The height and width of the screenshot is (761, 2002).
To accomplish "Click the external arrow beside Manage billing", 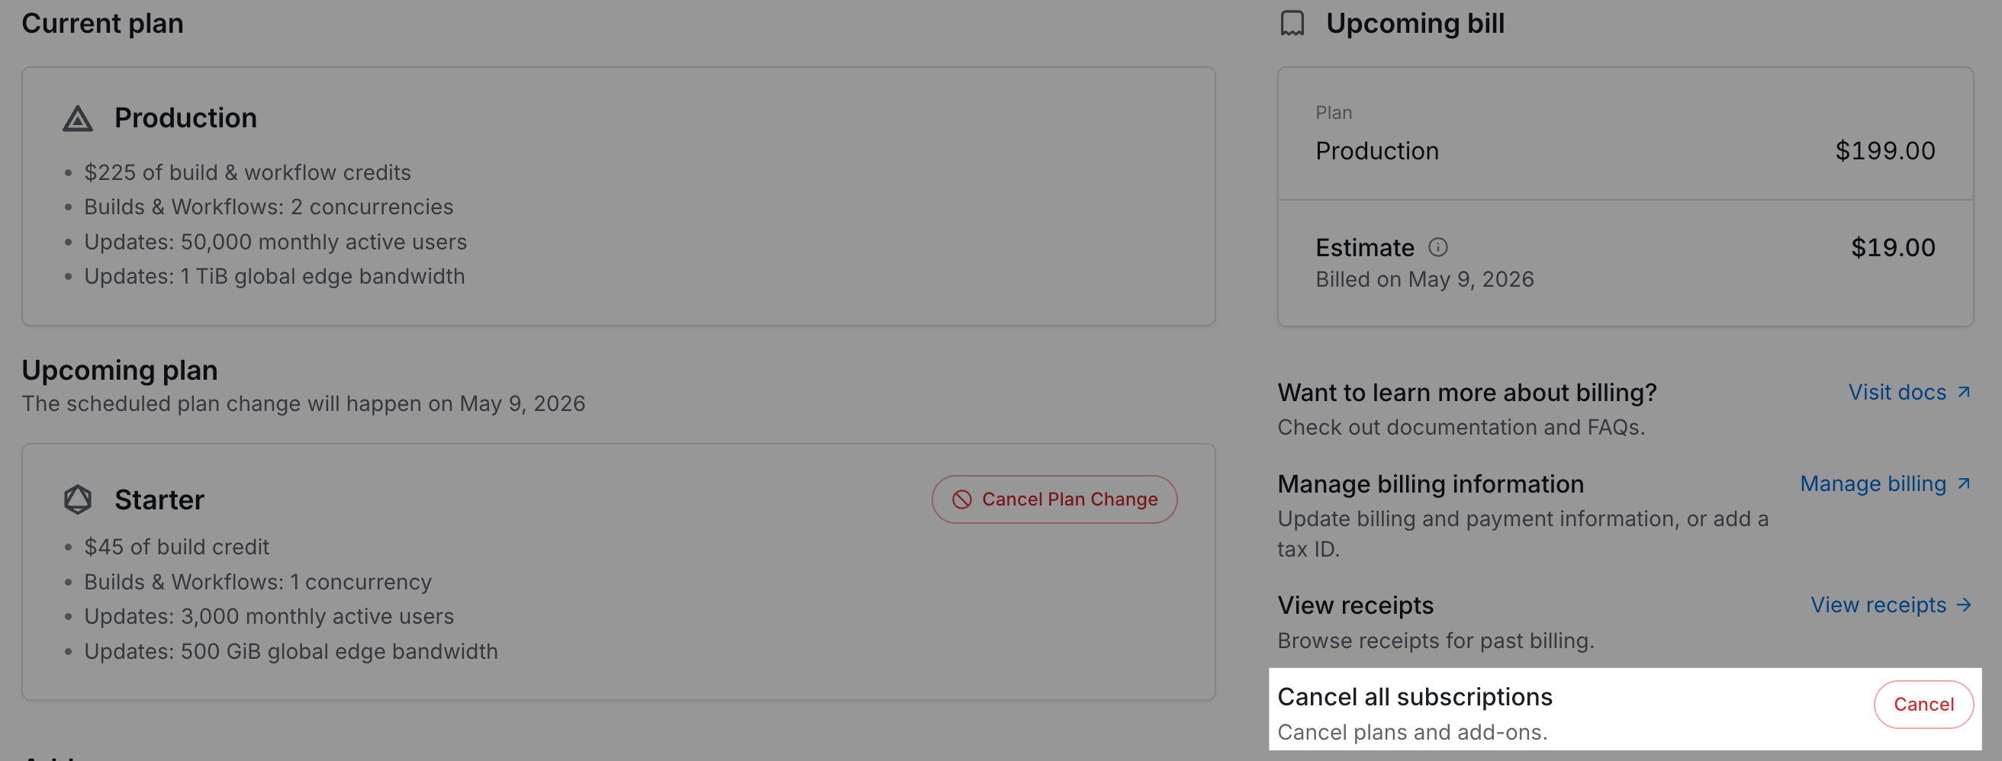I will (x=1964, y=483).
